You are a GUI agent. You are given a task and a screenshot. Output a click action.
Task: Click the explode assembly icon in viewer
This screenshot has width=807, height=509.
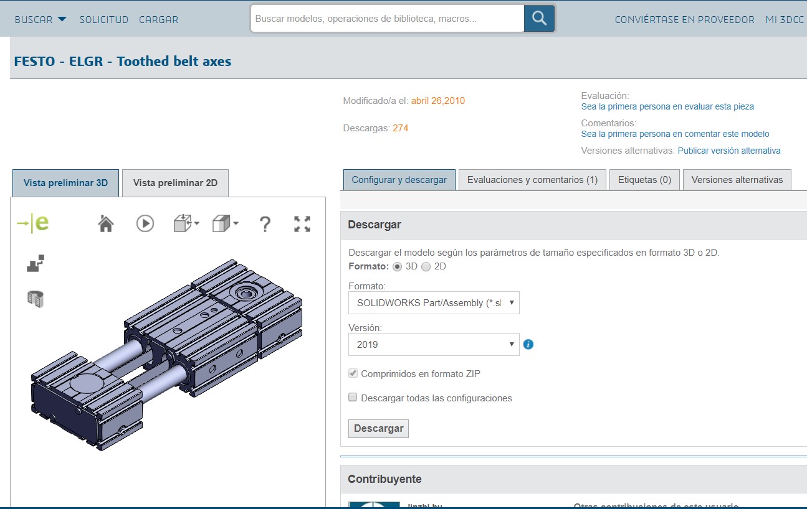pyautogui.click(x=36, y=263)
